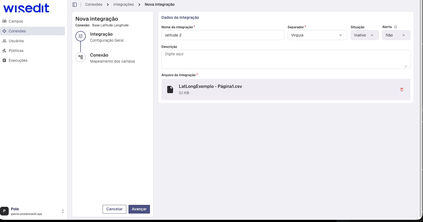Viewport: 423px width, 222px height.
Task: Click the Cancelar button
Action: (114, 209)
